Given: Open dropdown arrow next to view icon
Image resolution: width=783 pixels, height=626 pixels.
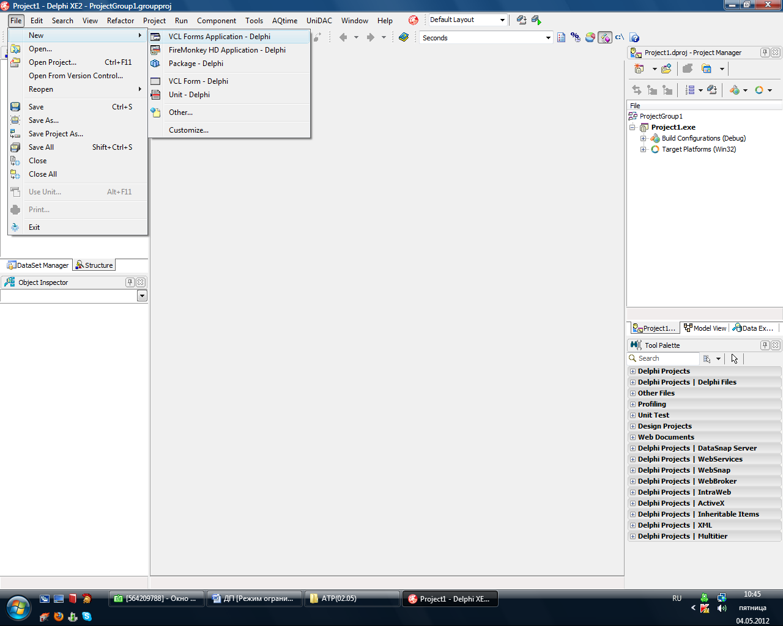Looking at the screenshot, I should [722, 68].
